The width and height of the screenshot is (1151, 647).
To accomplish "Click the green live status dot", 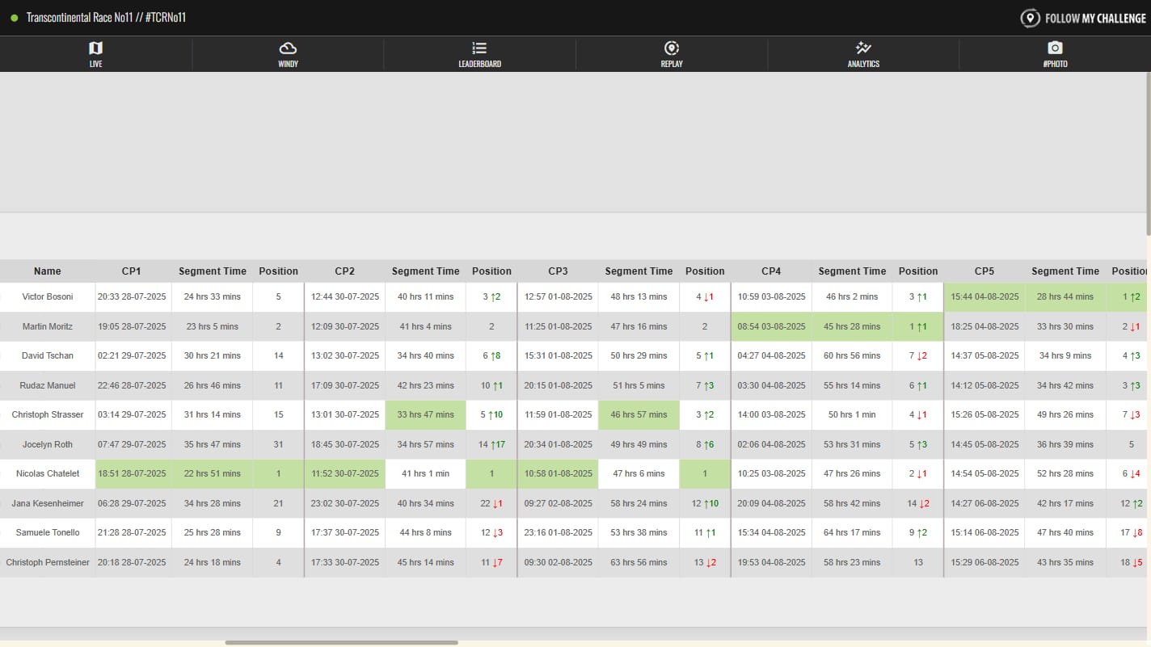I will coord(15,18).
